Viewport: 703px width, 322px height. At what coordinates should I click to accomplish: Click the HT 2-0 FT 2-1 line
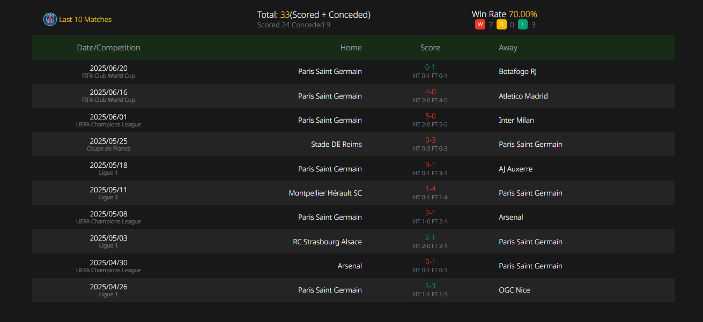pos(430,246)
